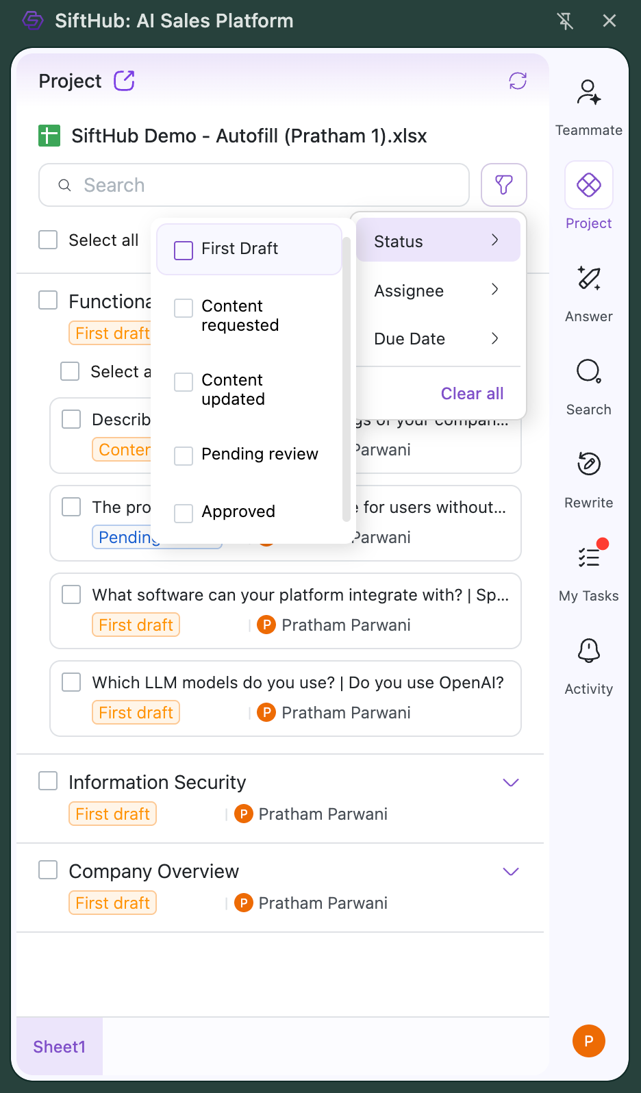The width and height of the screenshot is (641, 1093).
Task: Open the Search tool in sidebar
Action: 588,372
